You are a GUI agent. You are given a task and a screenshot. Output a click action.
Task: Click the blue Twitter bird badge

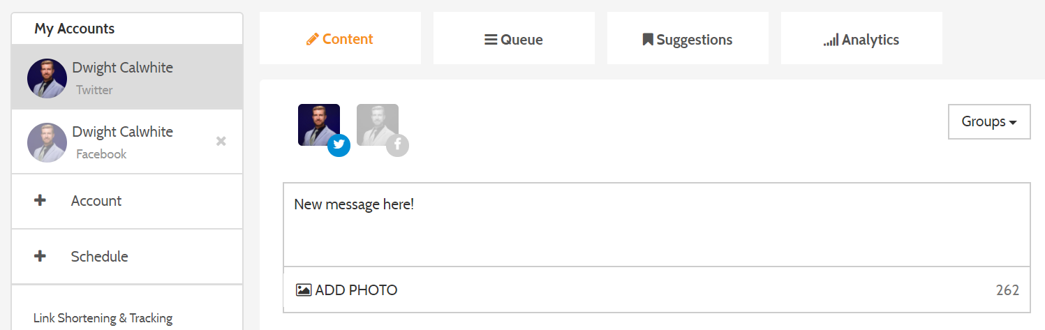(x=339, y=145)
